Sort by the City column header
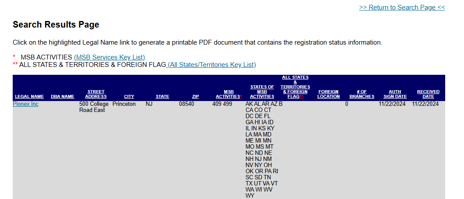 click(129, 97)
